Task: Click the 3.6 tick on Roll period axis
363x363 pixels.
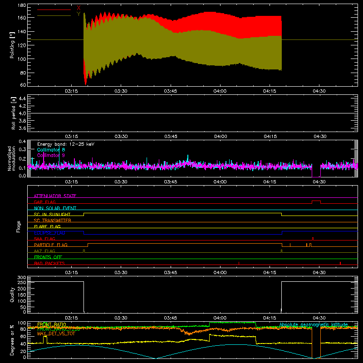Action: (x=22, y=128)
